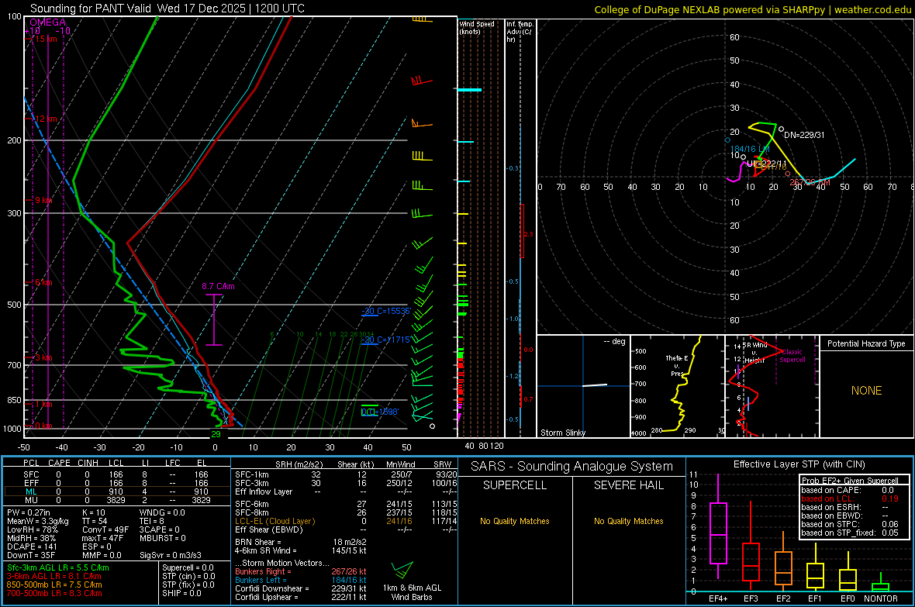This screenshot has height=607, width=915.
Task: Click the Corfidi Downshear = row label
Action: (272, 588)
